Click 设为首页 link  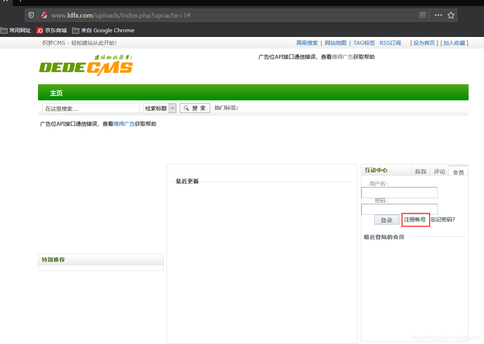pyautogui.click(x=424, y=43)
